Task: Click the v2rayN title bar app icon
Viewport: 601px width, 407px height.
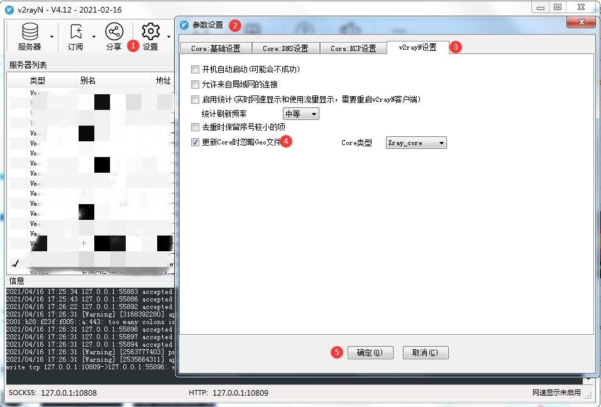Action: click(x=9, y=9)
